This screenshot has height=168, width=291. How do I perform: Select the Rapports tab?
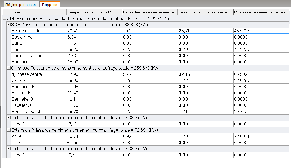(x=50, y=5)
